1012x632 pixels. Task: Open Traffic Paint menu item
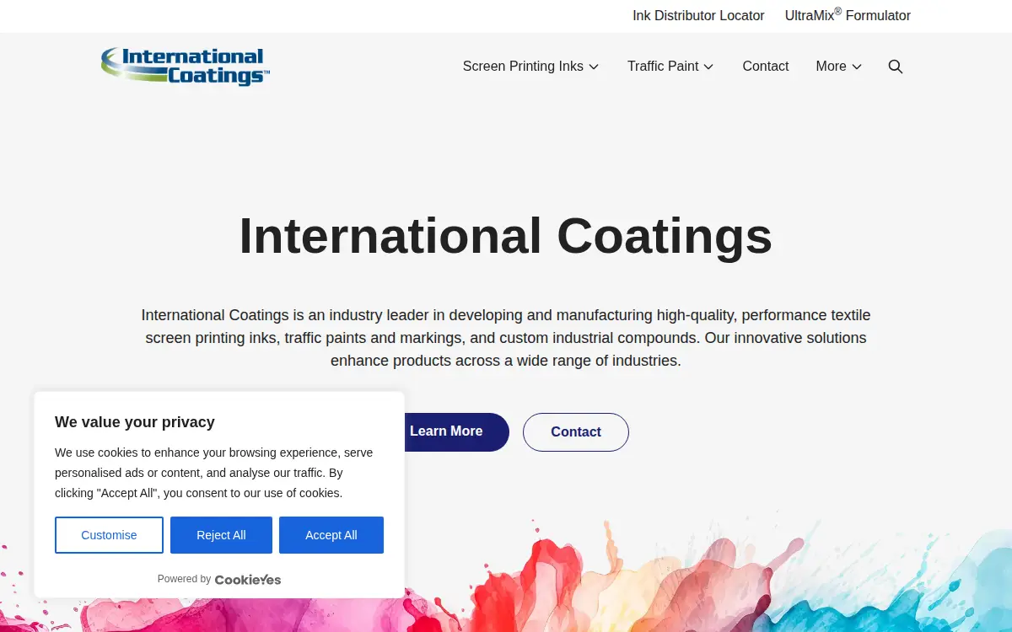(x=663, y=67)
